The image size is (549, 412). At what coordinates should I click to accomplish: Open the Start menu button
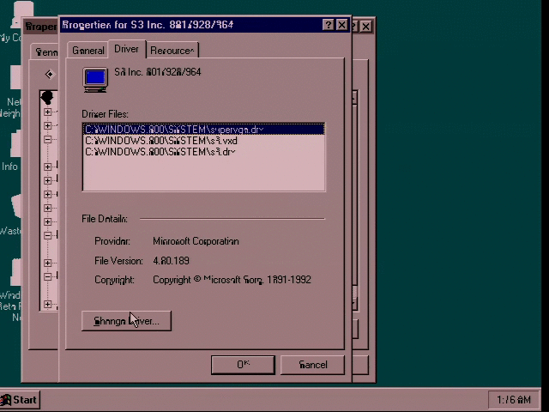tap(20, 400)
